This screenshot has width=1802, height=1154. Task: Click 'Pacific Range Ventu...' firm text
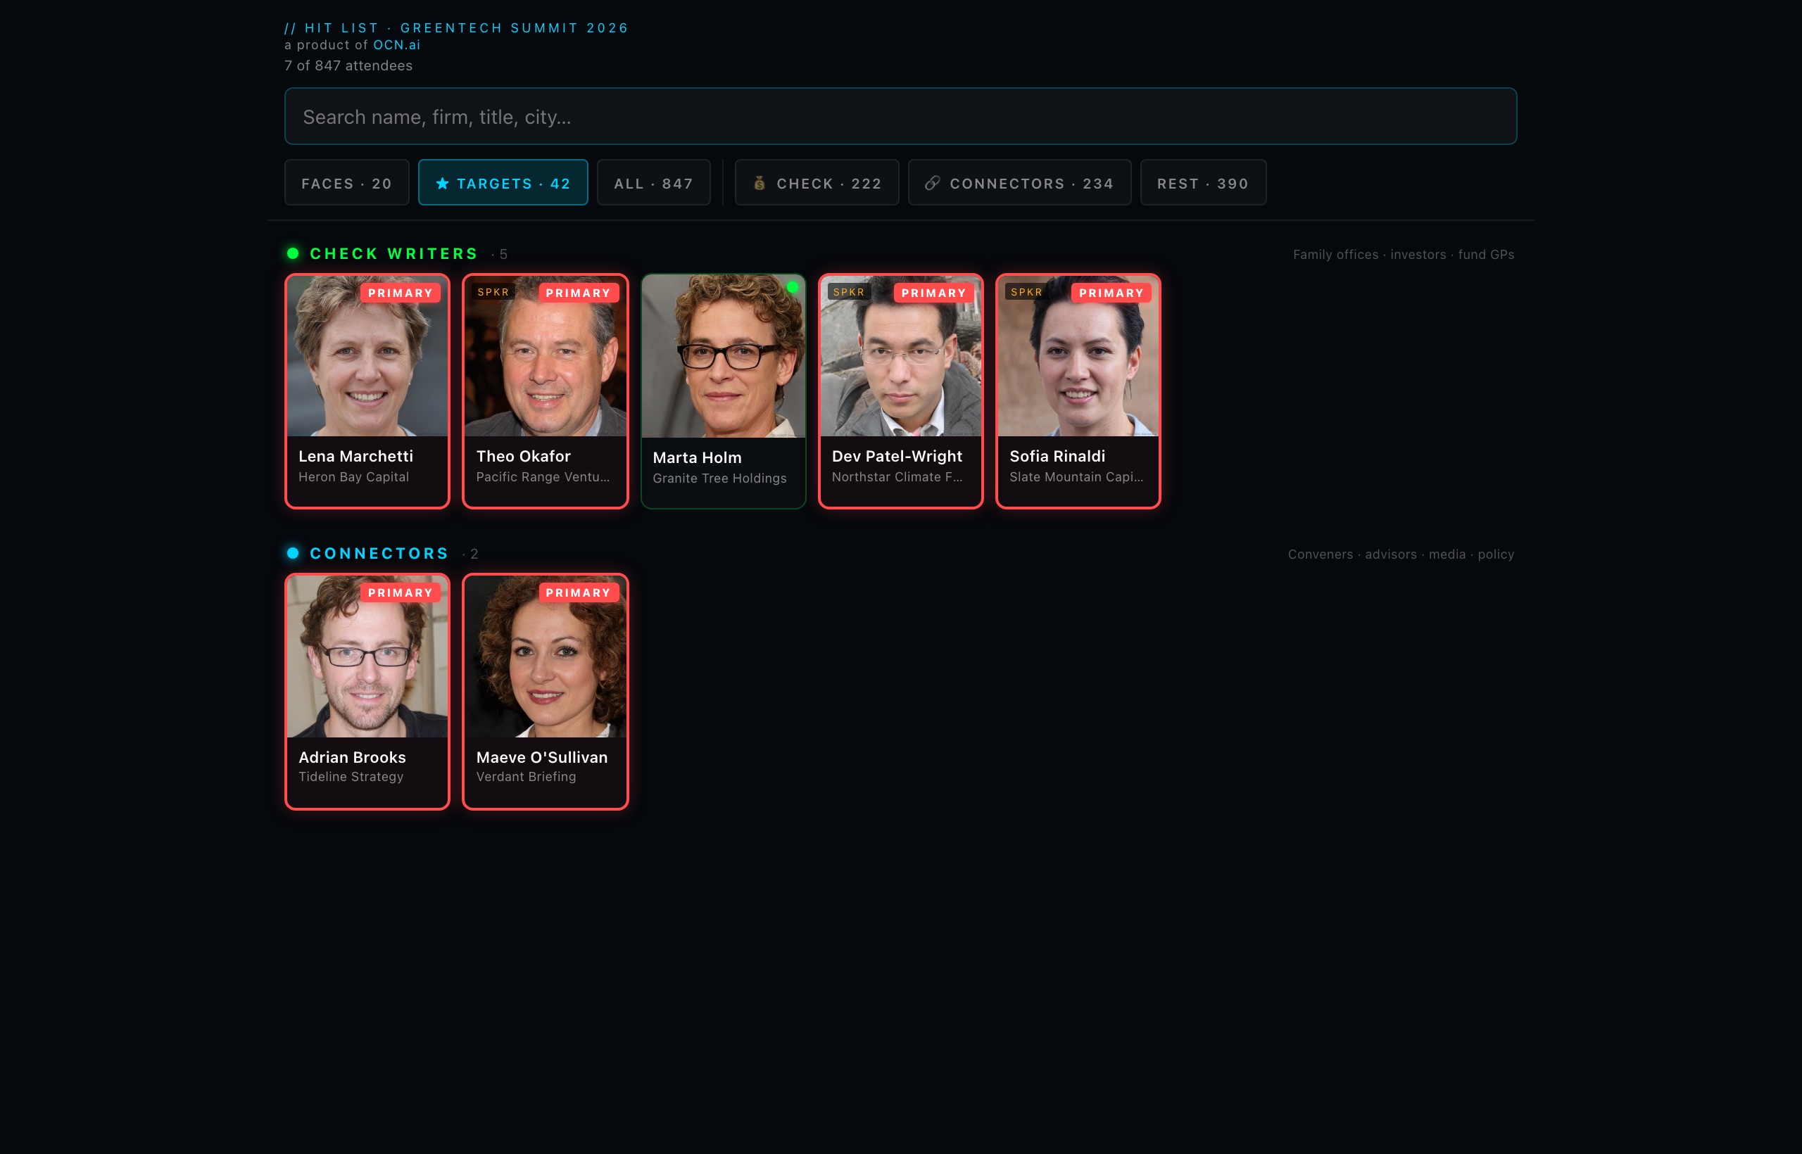point(543,476)
